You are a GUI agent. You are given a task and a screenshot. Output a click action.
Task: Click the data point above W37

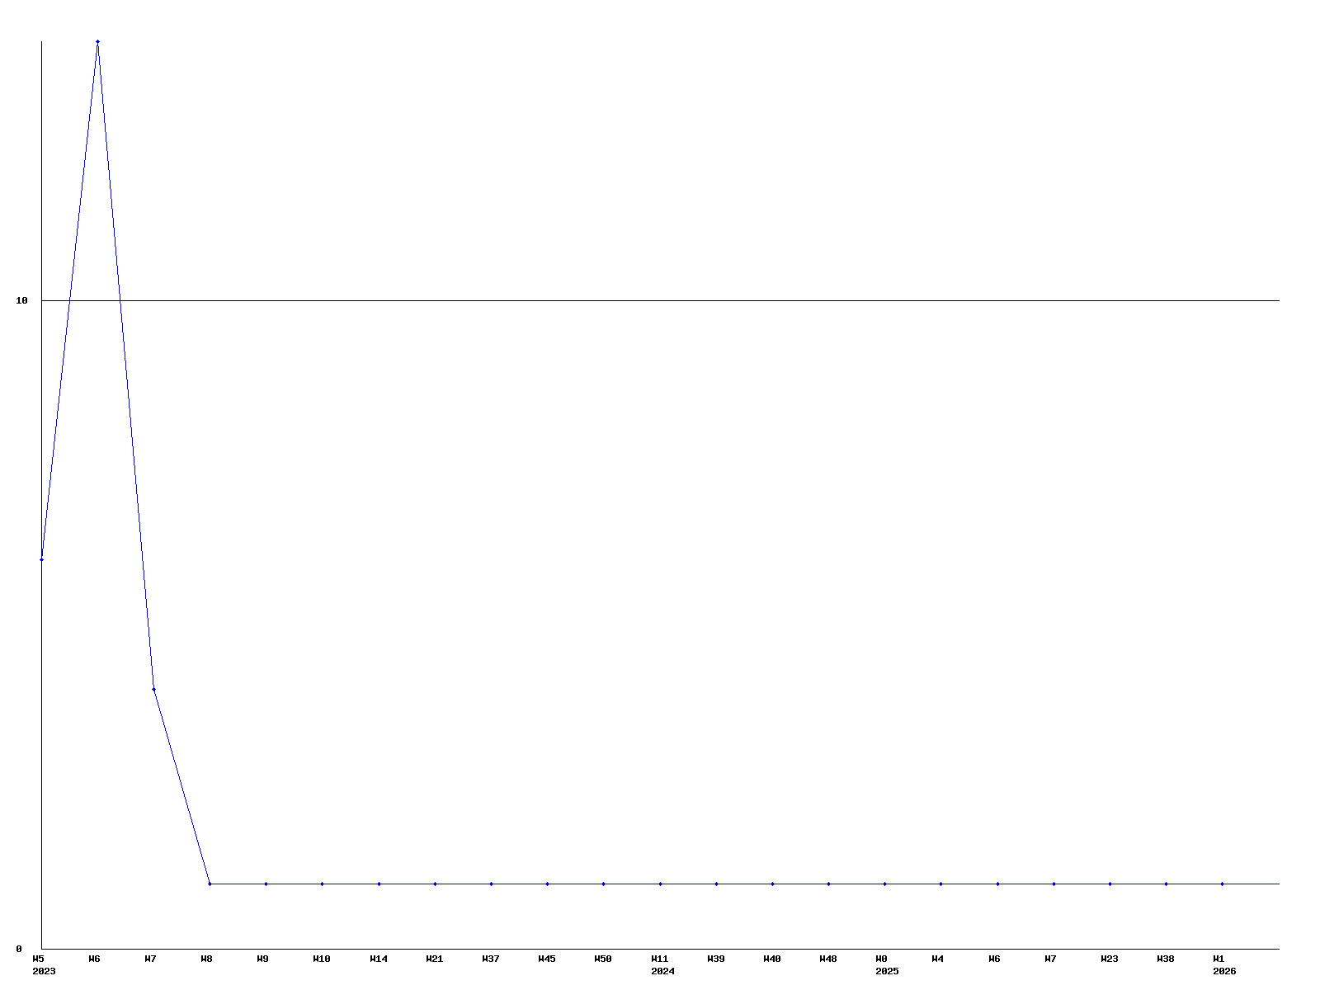coord(491,884)
